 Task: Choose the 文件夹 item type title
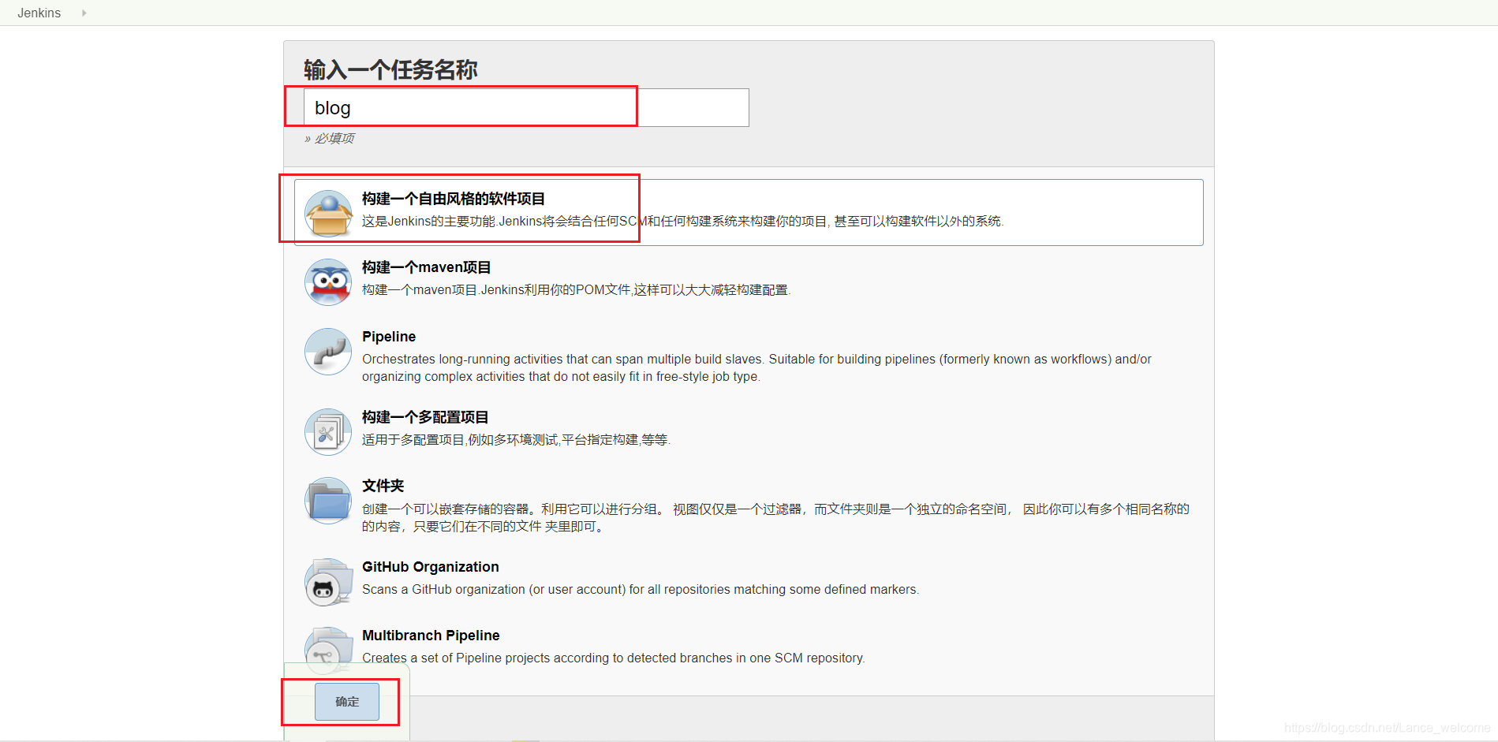[x=383, y=486]
